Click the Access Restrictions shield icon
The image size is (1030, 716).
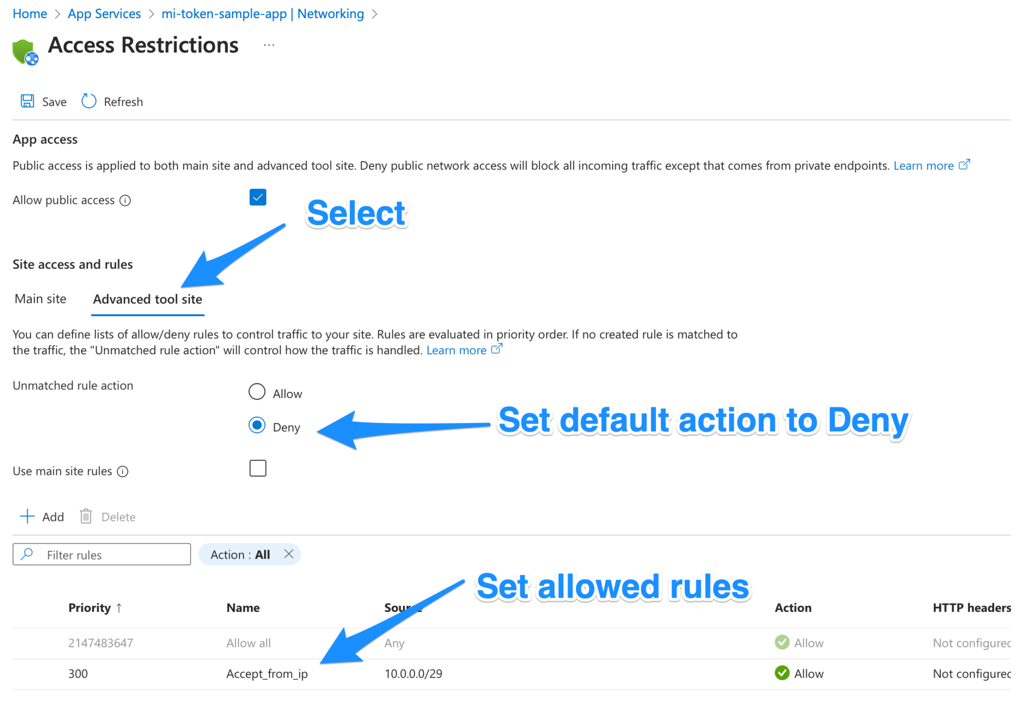(x=25, y=50)
